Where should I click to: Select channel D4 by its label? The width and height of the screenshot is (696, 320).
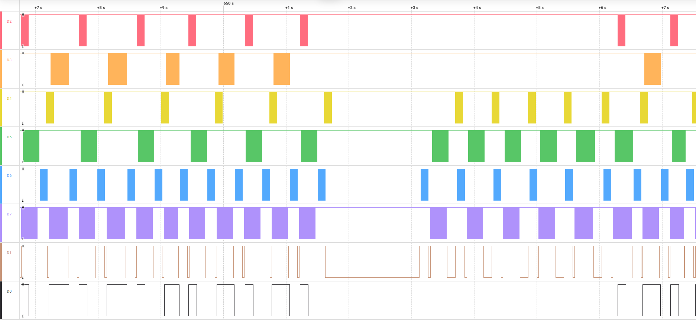pos(9,99)
